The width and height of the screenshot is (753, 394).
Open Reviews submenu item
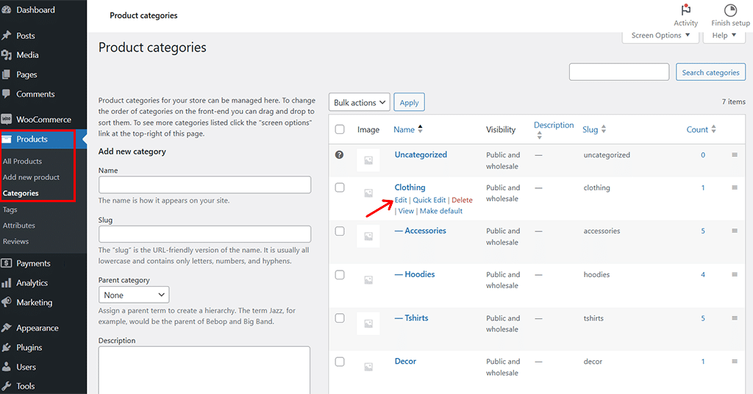click(16, 241)
